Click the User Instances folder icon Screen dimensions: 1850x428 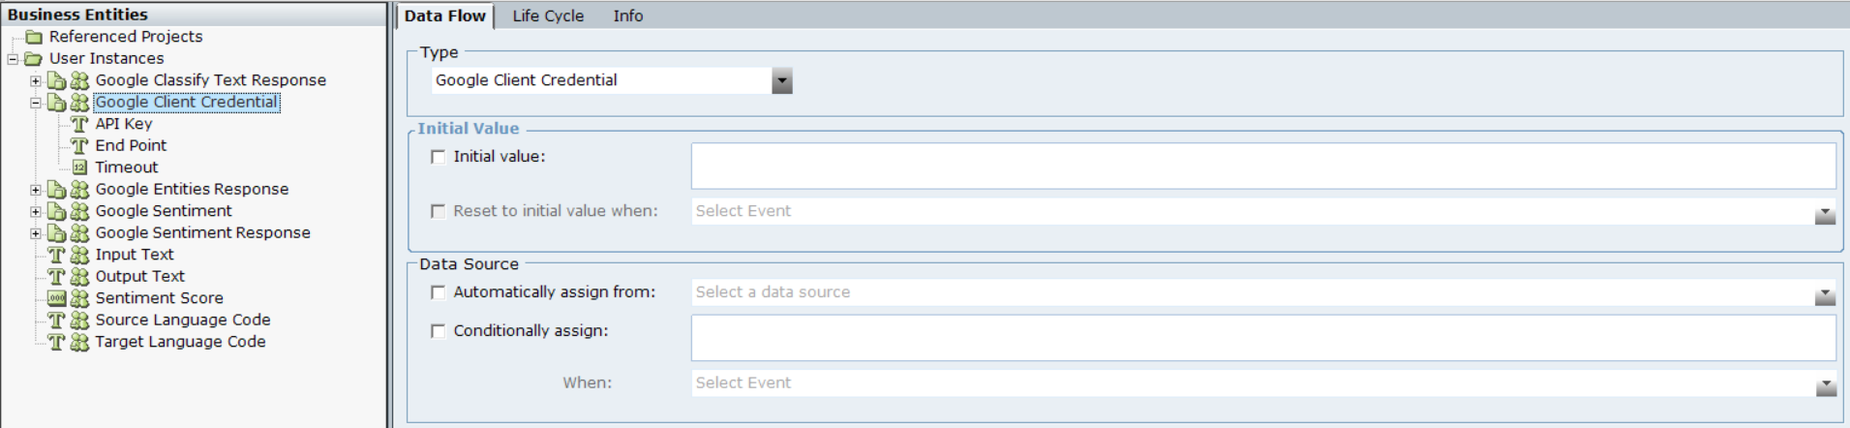click(x=34, y=59)
